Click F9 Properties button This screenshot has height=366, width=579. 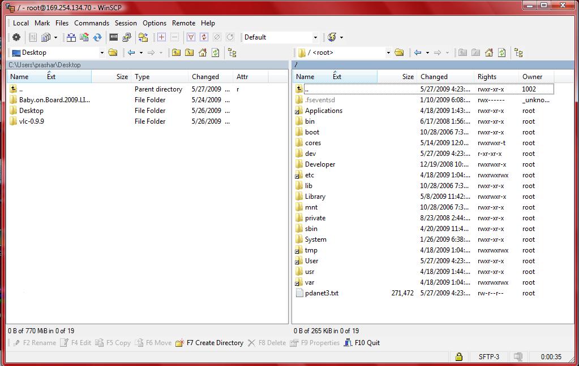pos(315,343)
